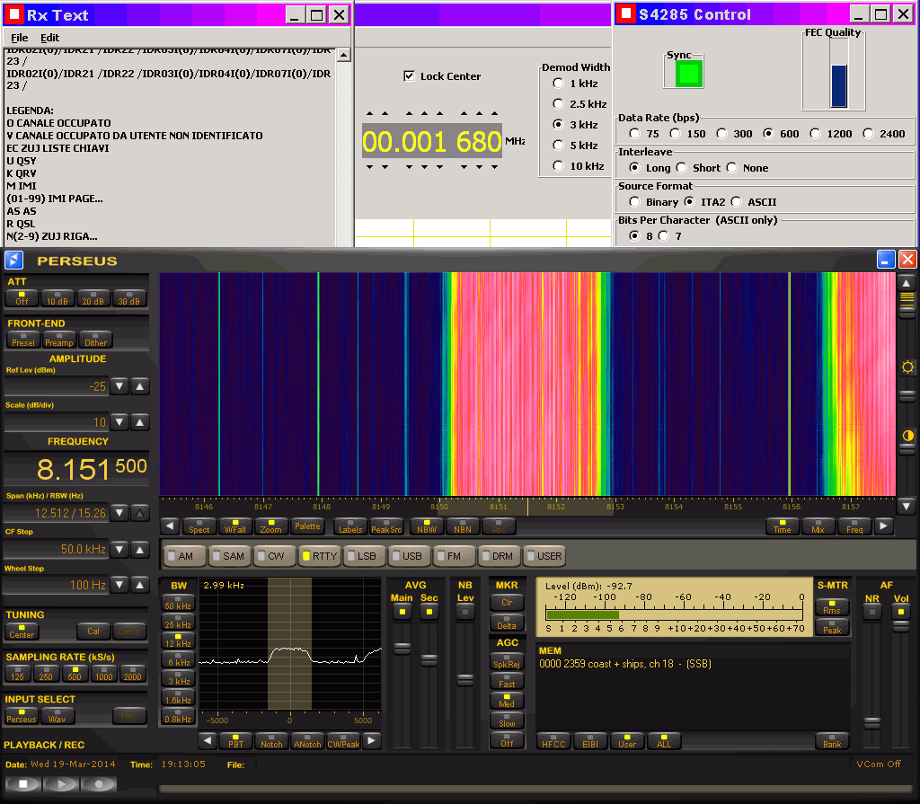Decrease Wheel Step with down arrow
920x804 pixels.
coord(120,585)
